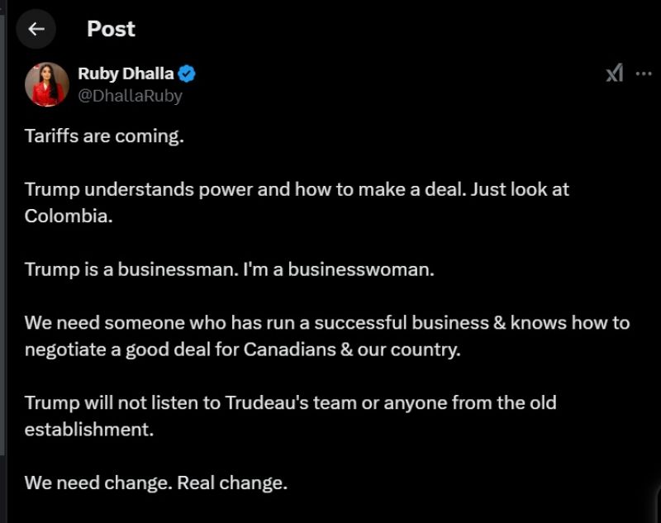Click the Post header title
Image resolution: width=661 pixels, height=523 pixels.
(x=111, y=29)
